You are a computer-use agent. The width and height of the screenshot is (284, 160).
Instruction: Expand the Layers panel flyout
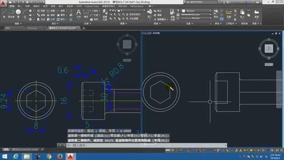[x=123, y=24]
